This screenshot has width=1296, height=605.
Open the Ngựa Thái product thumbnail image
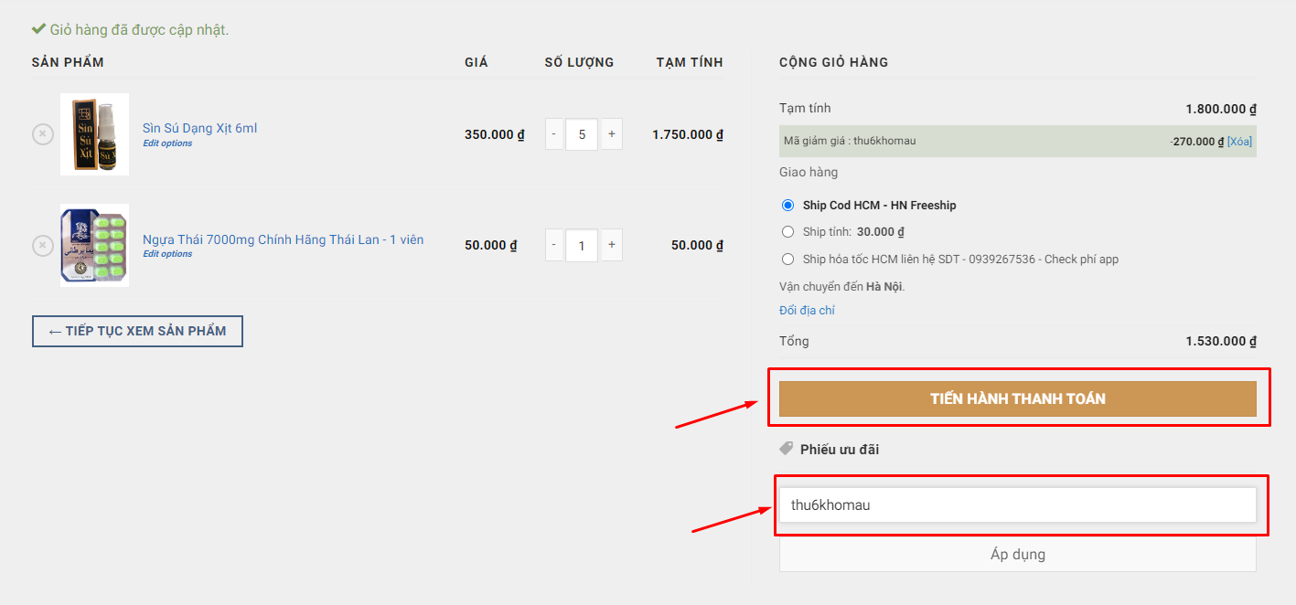pos(94,245)
